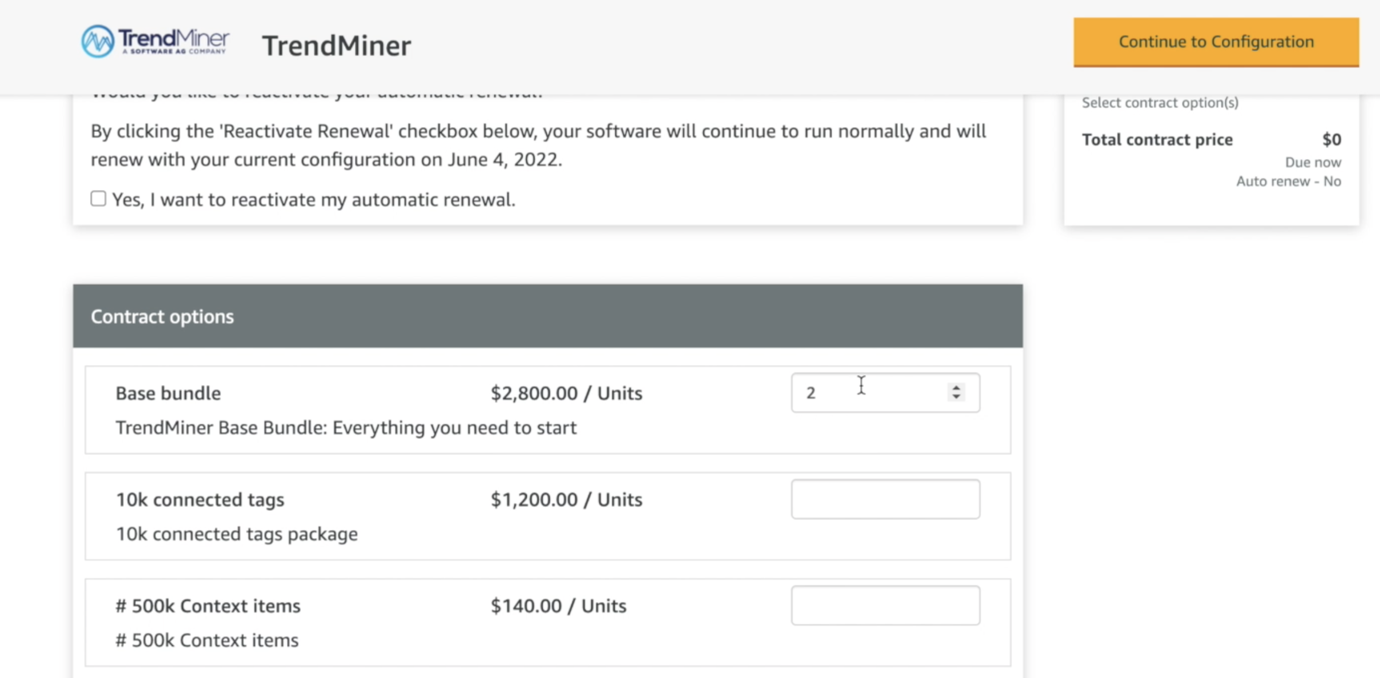Click Total contract price in summary panel
1380x678 pixels.
click(x=1157, y=140)
